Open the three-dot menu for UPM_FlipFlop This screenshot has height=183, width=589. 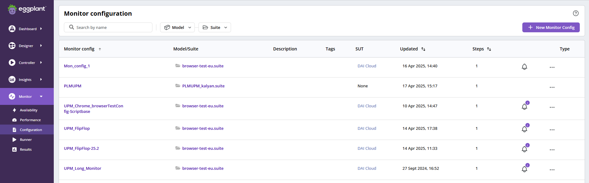pyautogui.click(x=552, y=130)
